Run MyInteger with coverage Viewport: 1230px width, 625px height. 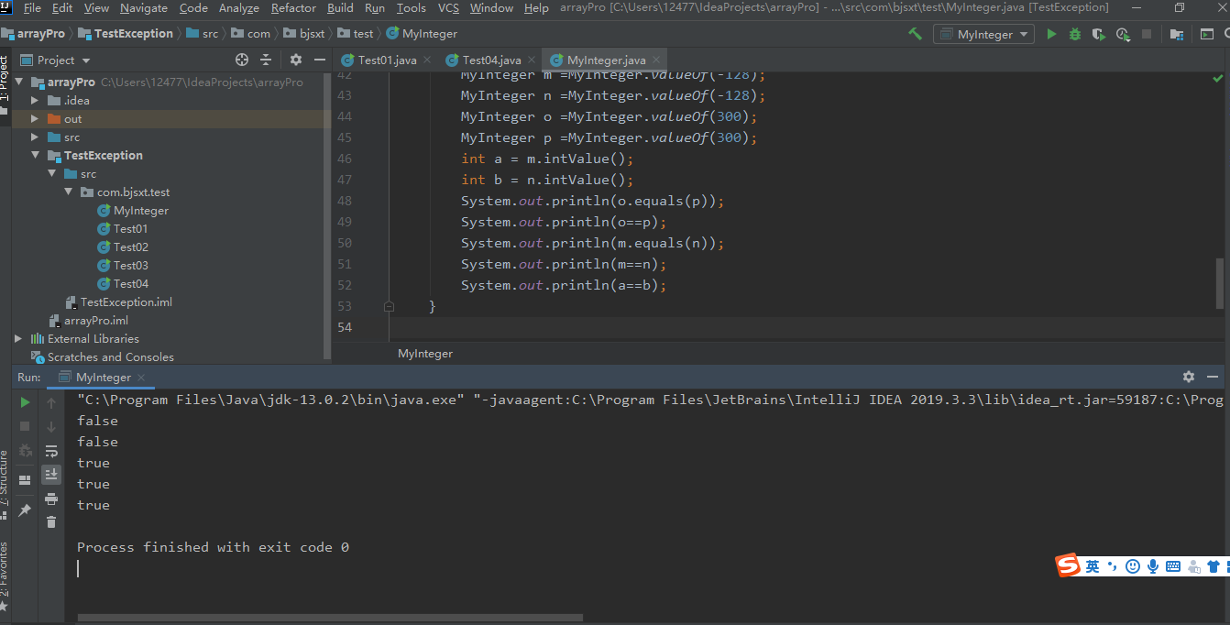(x=1099, y=34)
